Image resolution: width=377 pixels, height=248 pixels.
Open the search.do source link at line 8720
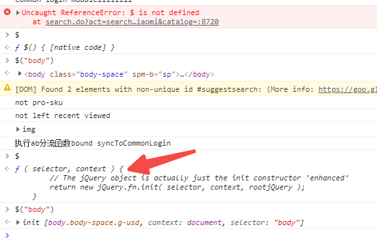coord(132,22)
